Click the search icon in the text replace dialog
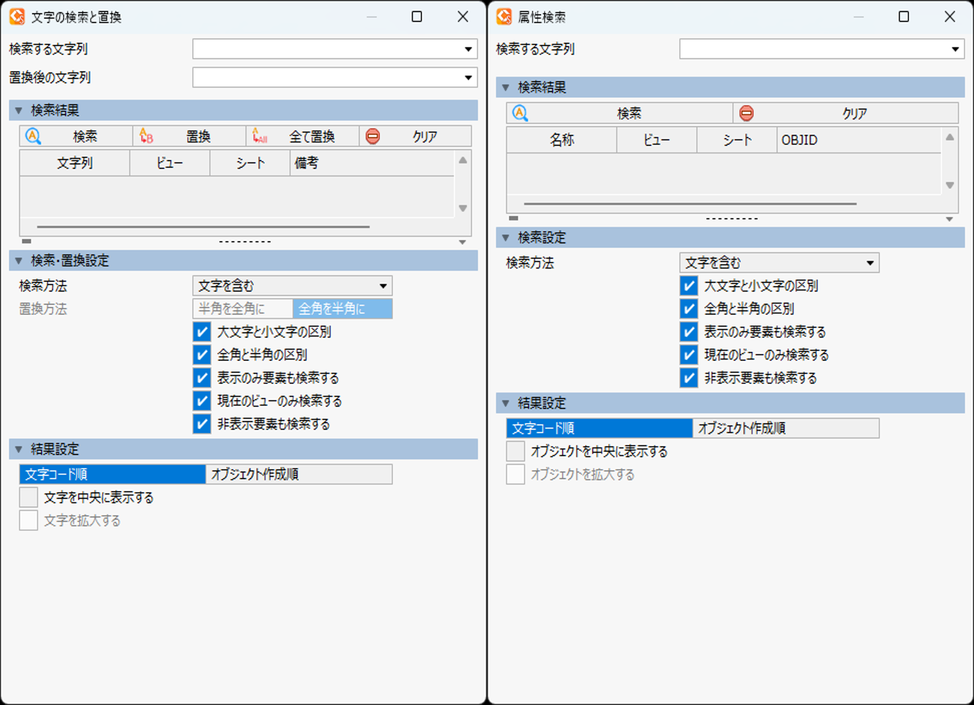Image resolution: width=974 pixels, height=705 pixels. coord(33,136)
